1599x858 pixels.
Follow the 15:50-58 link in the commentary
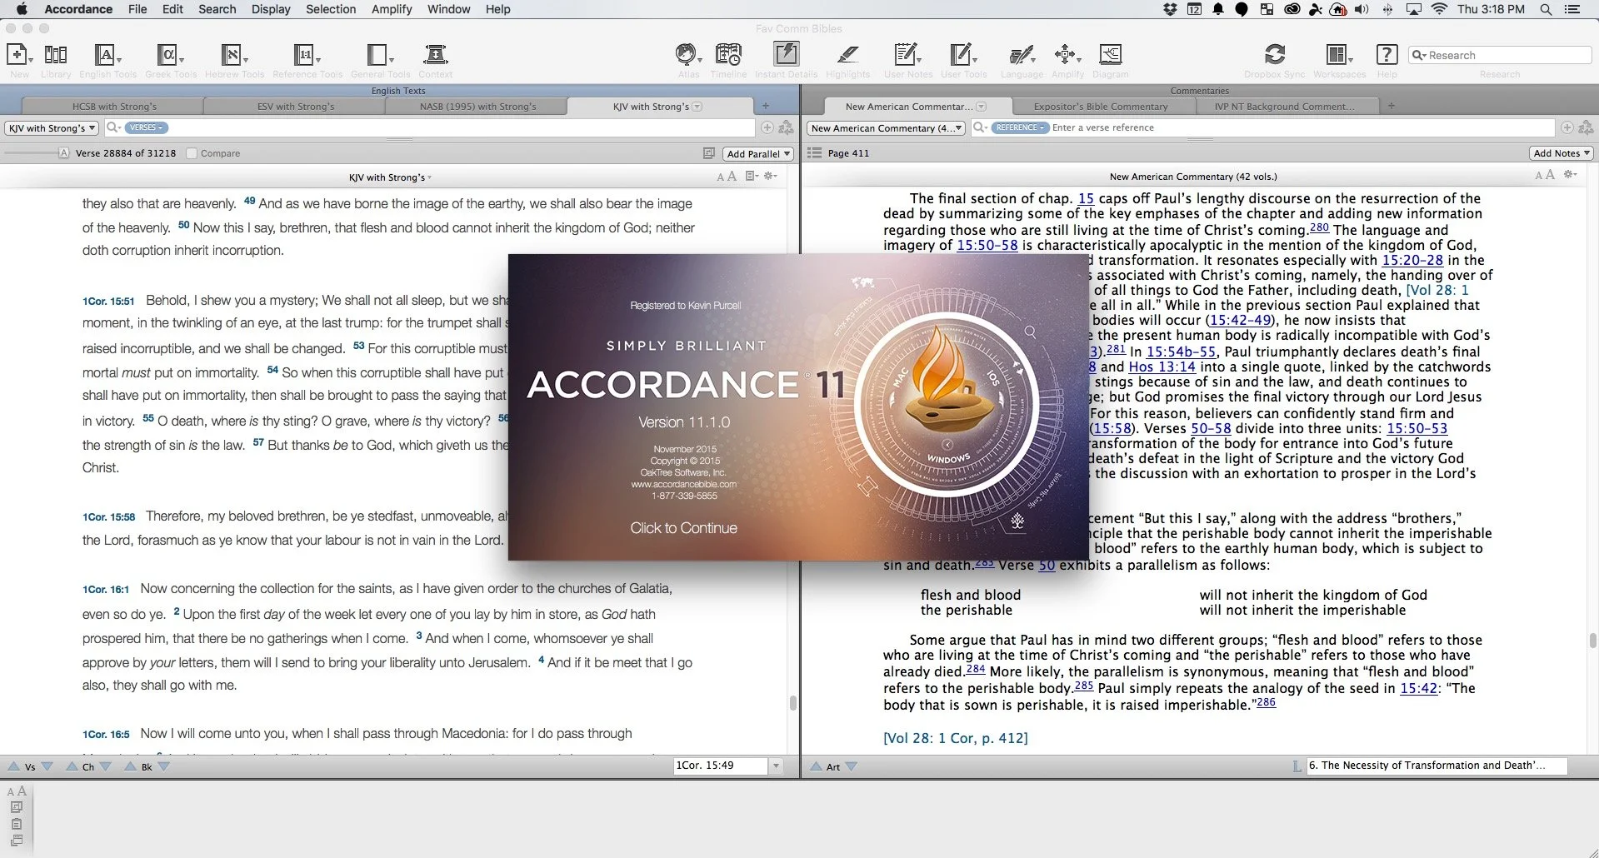pos(987,245)
